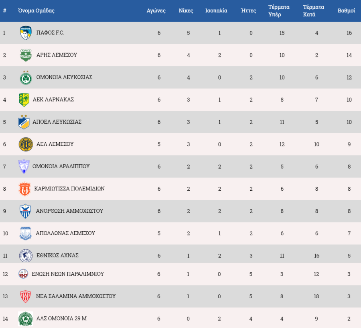Image resolution: width=361 pixels, height=328 pixels.
Task: Click the ΑΡΗΣ ΛΕΜΕΣΟΥ green star logo
Action: tap(26, 55)
